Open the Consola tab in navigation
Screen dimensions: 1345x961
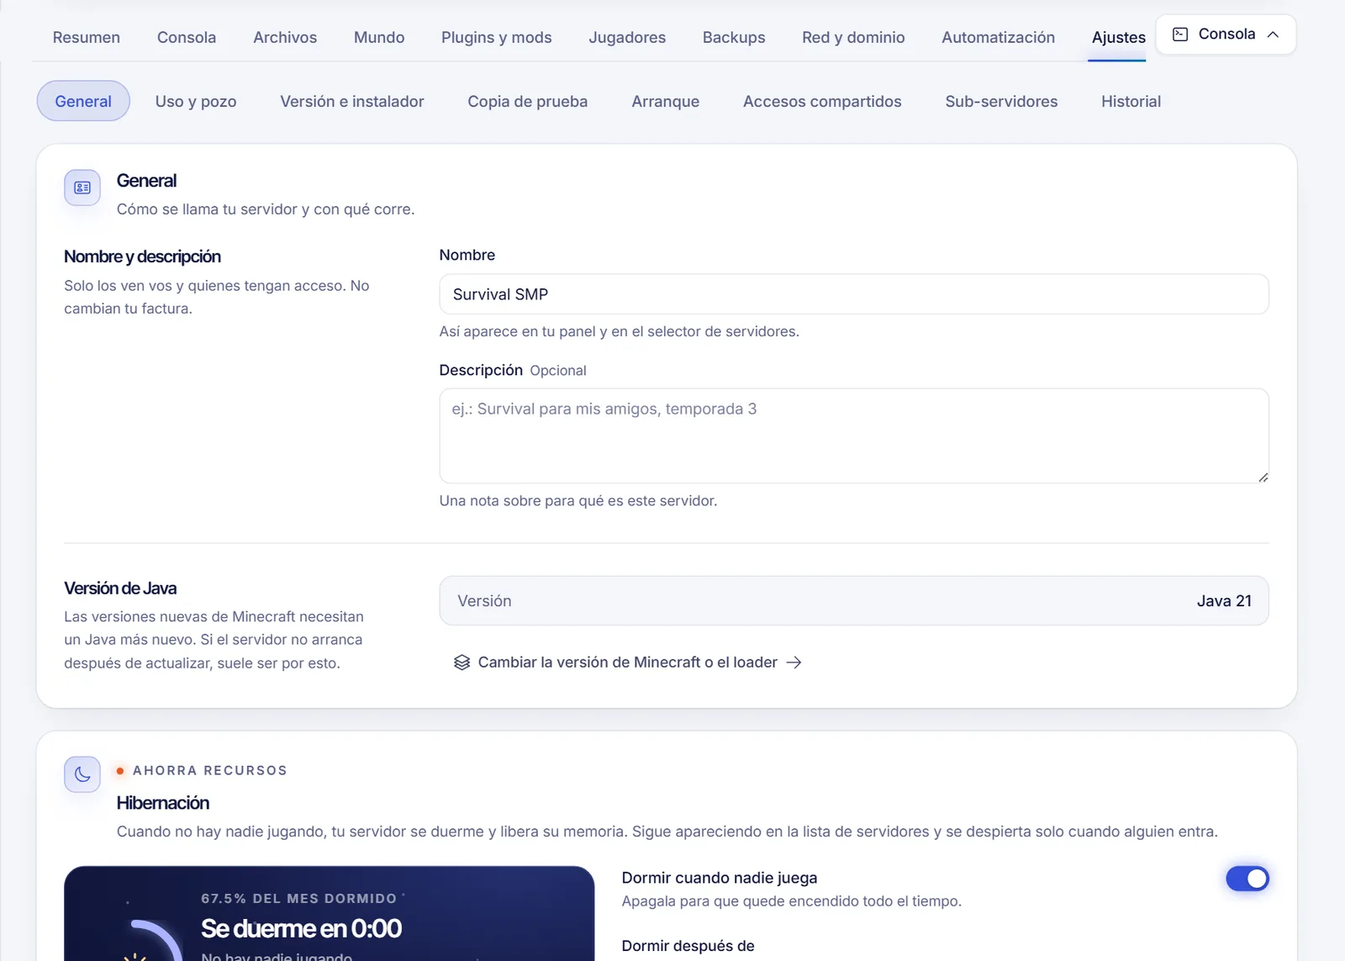point(187,38)
